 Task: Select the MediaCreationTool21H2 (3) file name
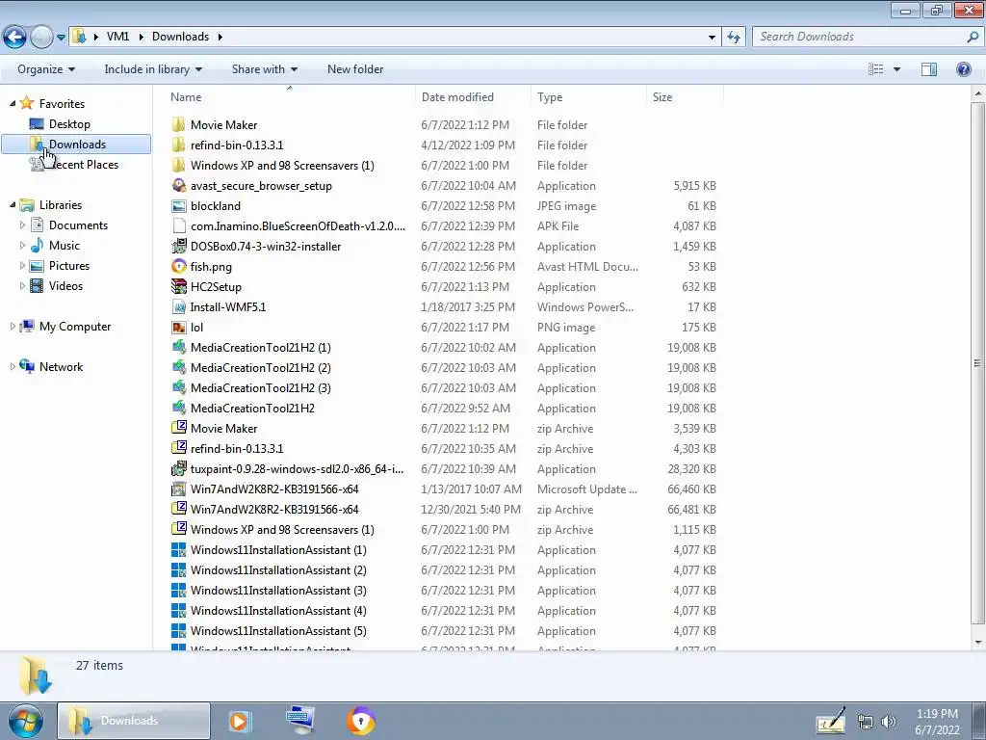tap(260, 387)
